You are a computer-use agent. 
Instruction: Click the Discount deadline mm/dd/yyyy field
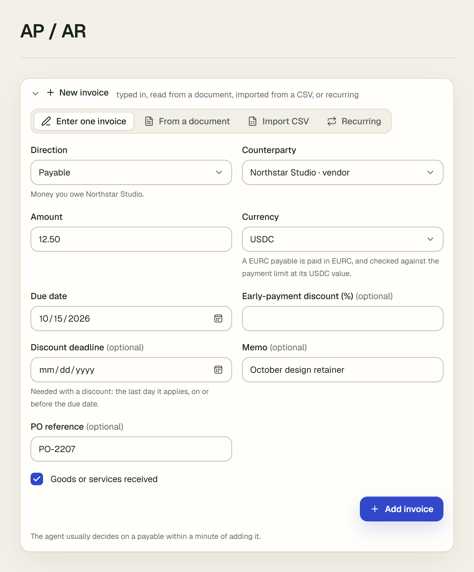[x=131, y=370]
